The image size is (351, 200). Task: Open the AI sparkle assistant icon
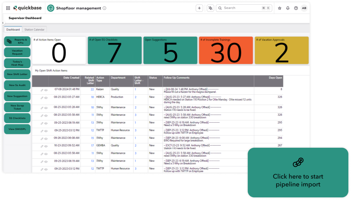pyautogui.click(x=210, y=8)
